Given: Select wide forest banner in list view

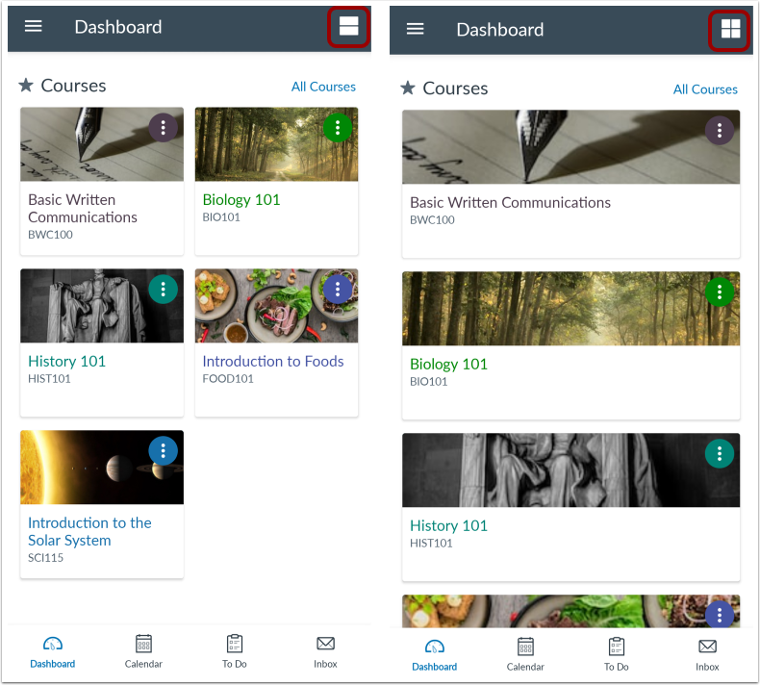Looking at the screenshot, I should coord(571,309).
